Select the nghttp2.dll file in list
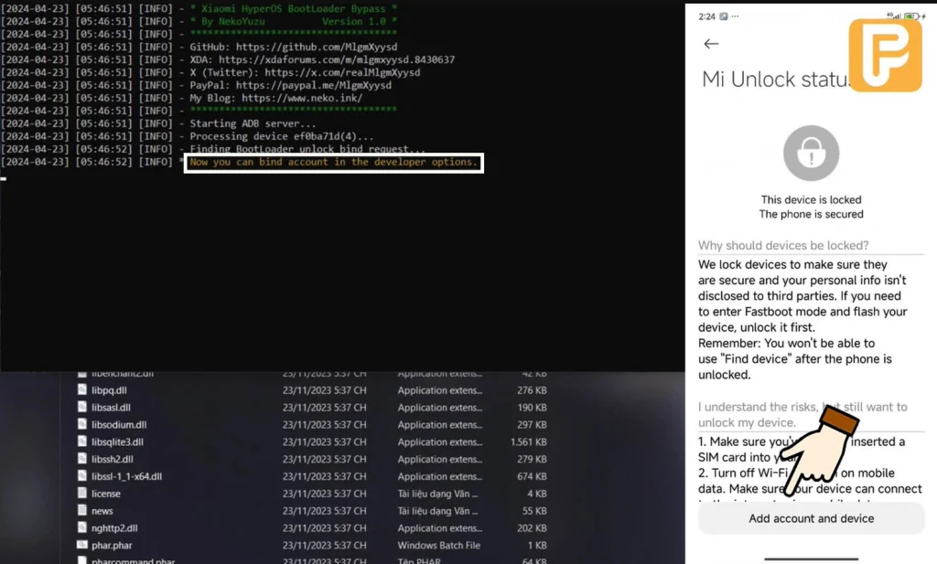 pos(114,528)
